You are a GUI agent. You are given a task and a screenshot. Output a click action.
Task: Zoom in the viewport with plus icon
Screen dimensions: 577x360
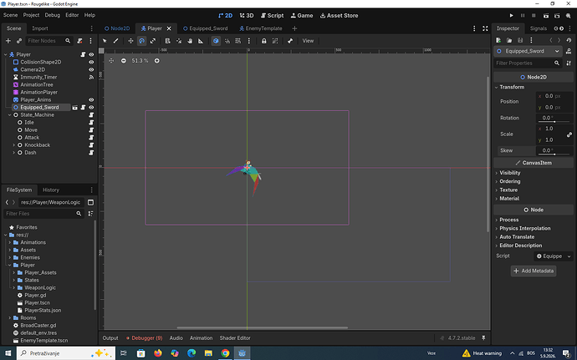pos(156,61)
